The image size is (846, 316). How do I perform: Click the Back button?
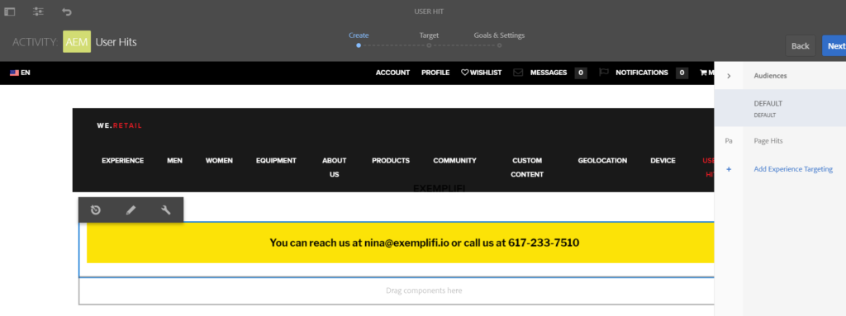click(x=800, y=46)
